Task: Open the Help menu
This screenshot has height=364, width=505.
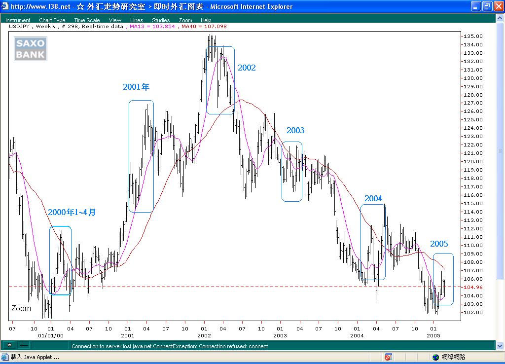Action: point(206,20)
